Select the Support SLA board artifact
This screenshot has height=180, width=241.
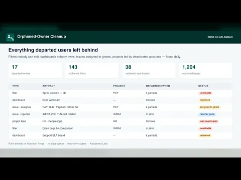54,135
